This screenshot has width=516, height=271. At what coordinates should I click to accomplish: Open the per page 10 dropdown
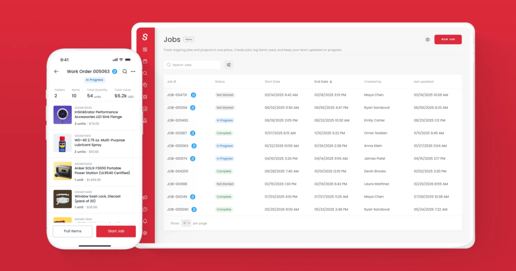186,223
